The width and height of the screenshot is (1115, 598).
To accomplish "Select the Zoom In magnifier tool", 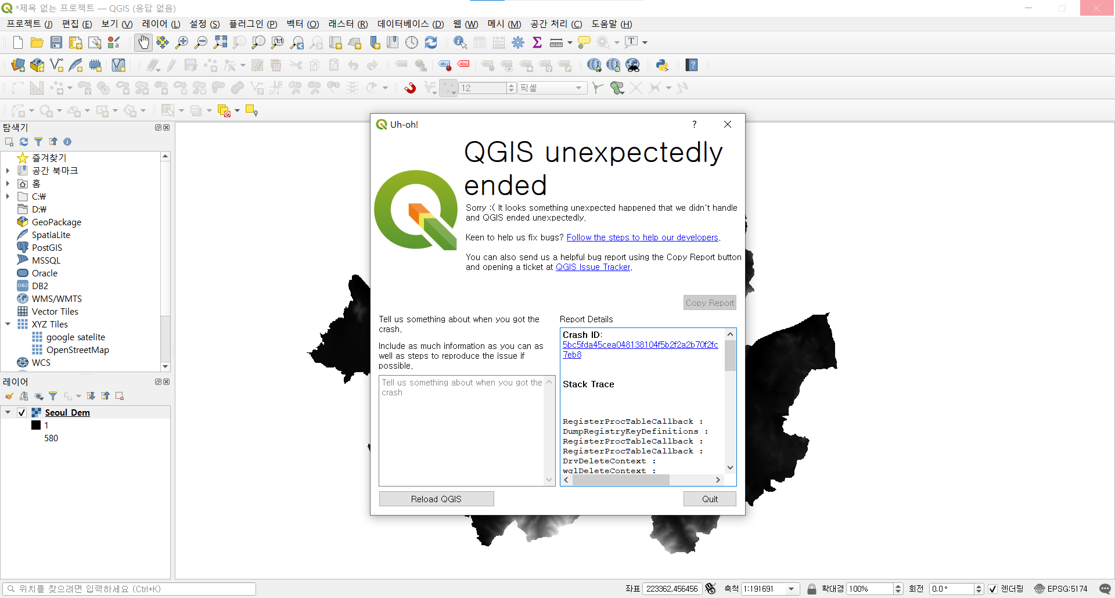I will click(182, 42).
